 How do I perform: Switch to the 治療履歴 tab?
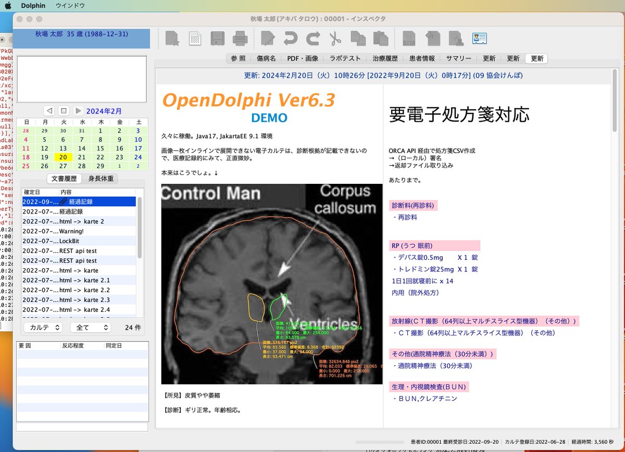pyautogui.click(x=385, y=59)
